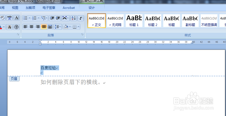This screenshot has width=226, height=116.
Task: Expand the shading color dropdown arrow
Action: pyautogui.click(x=70, y=27)
